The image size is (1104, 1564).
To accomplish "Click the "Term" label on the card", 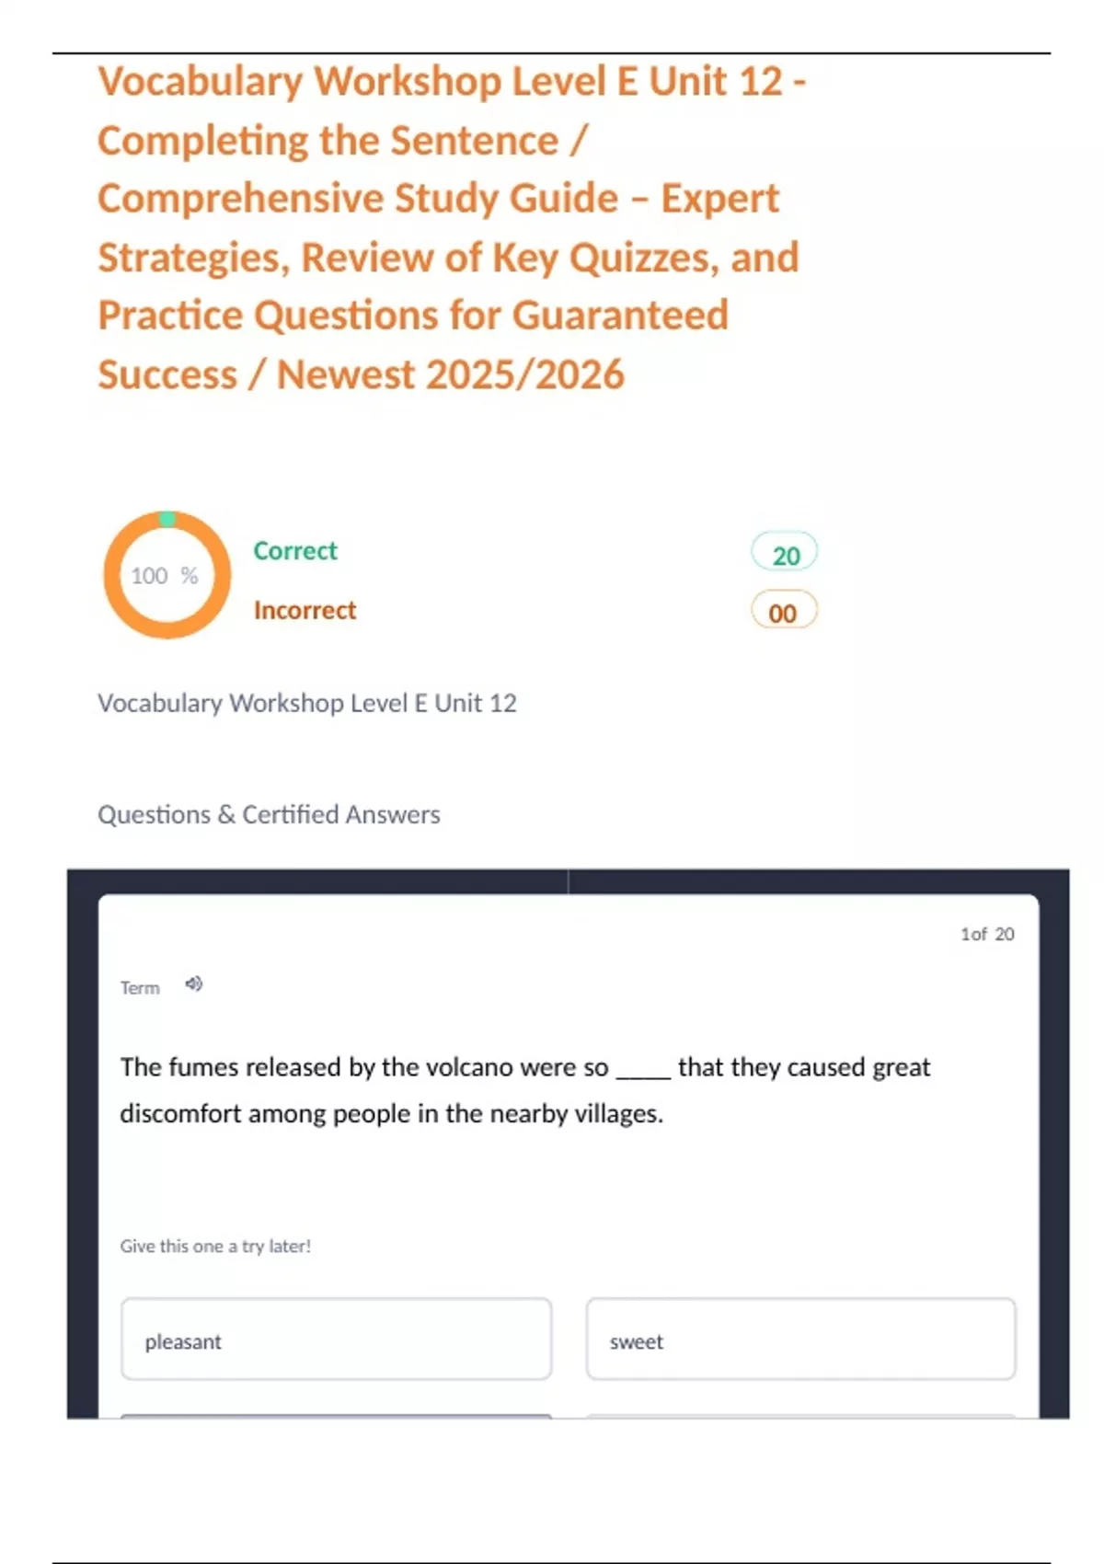I will pyautogui.click(x=140, y=988).
